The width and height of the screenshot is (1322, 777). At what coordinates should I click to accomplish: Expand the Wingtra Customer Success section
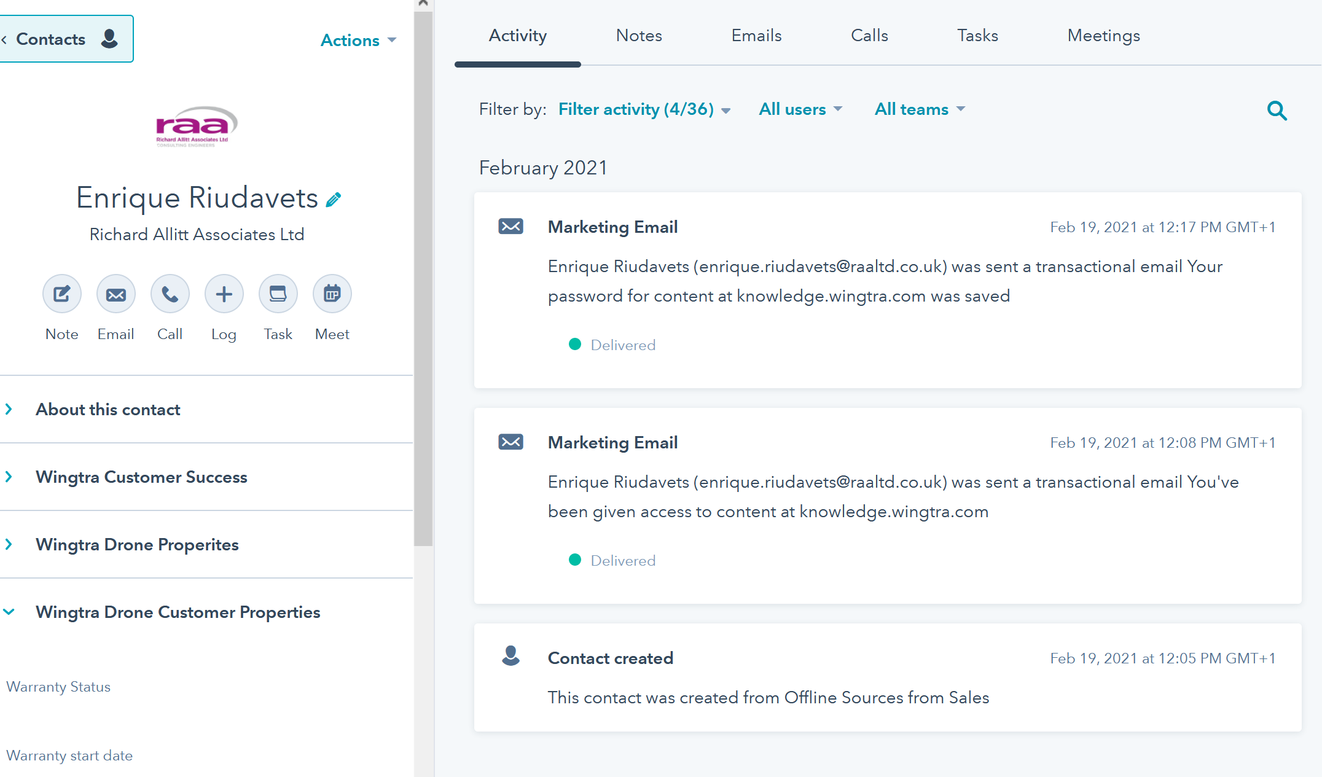pos(141,477)
